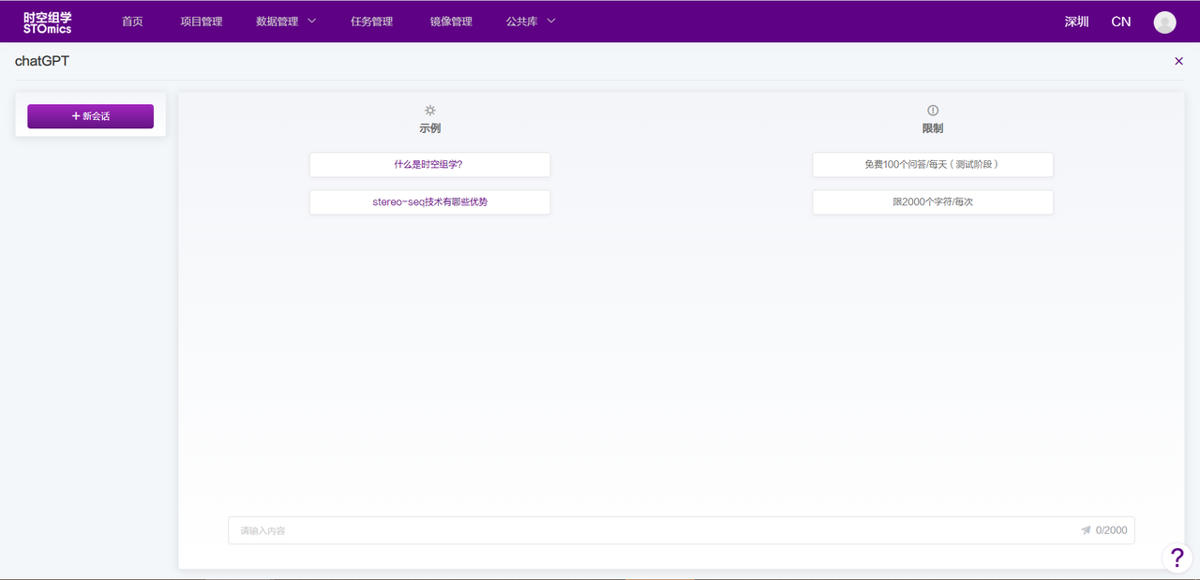Screen dimensions: 1200x580
Task: Go to the 首页 home page
Action: click(132, 22)
